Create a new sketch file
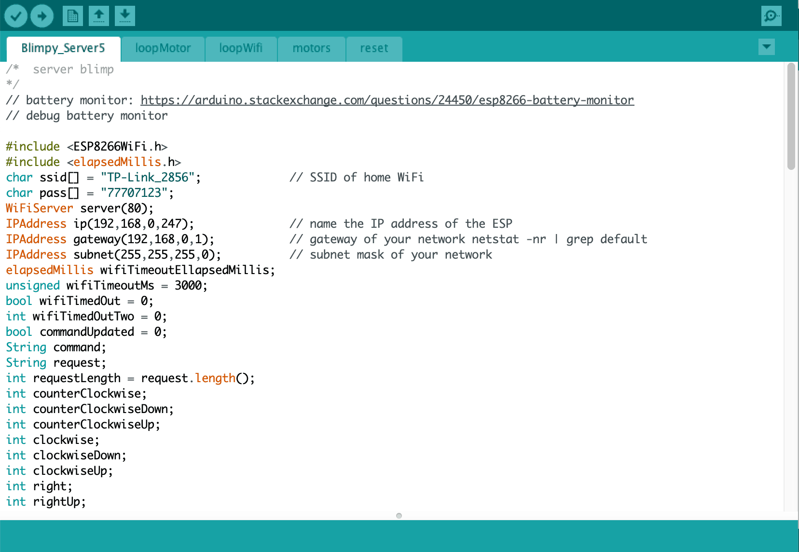The image size is (799, 552). pos(73,16)
